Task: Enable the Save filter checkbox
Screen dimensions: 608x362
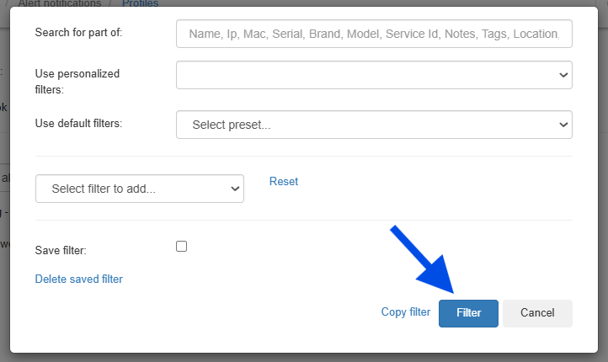Action: [x=181, y=247]
